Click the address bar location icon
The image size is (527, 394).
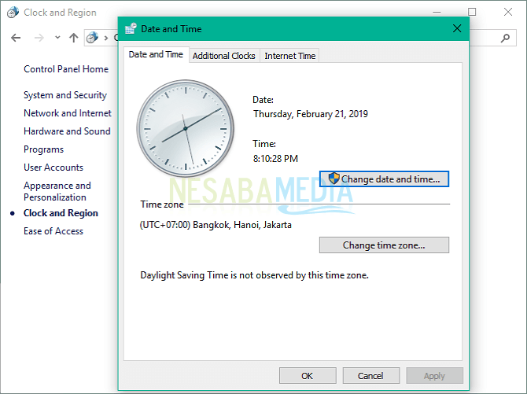pyautogui.click(x=94, y=38)
